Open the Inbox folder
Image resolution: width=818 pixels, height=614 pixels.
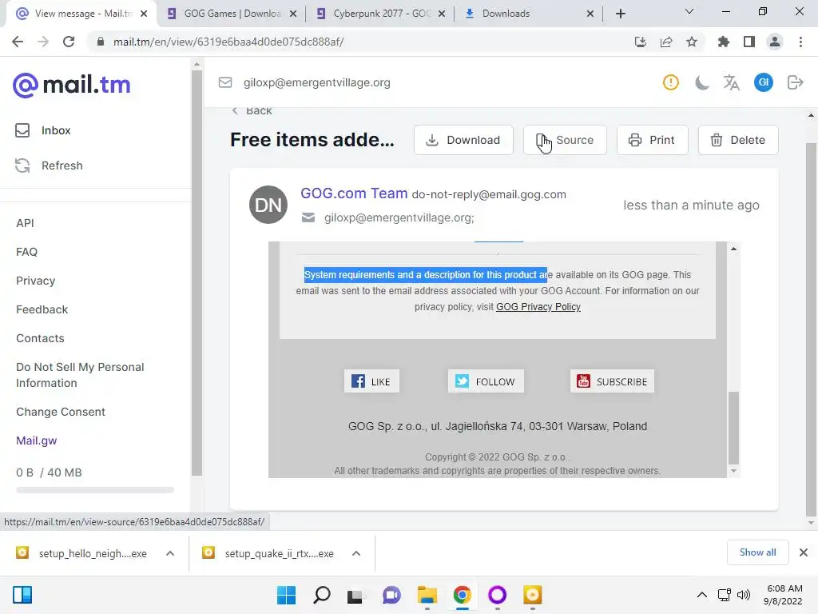pos(43,130)
